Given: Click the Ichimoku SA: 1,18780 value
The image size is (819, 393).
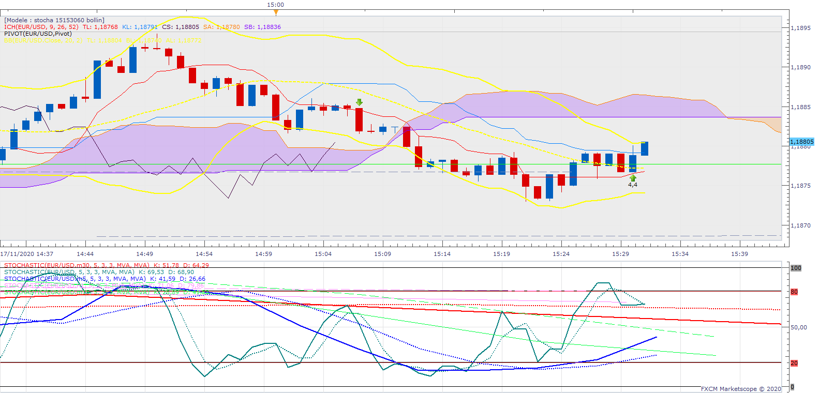Looking at the screenshot, I should [221, 27].
